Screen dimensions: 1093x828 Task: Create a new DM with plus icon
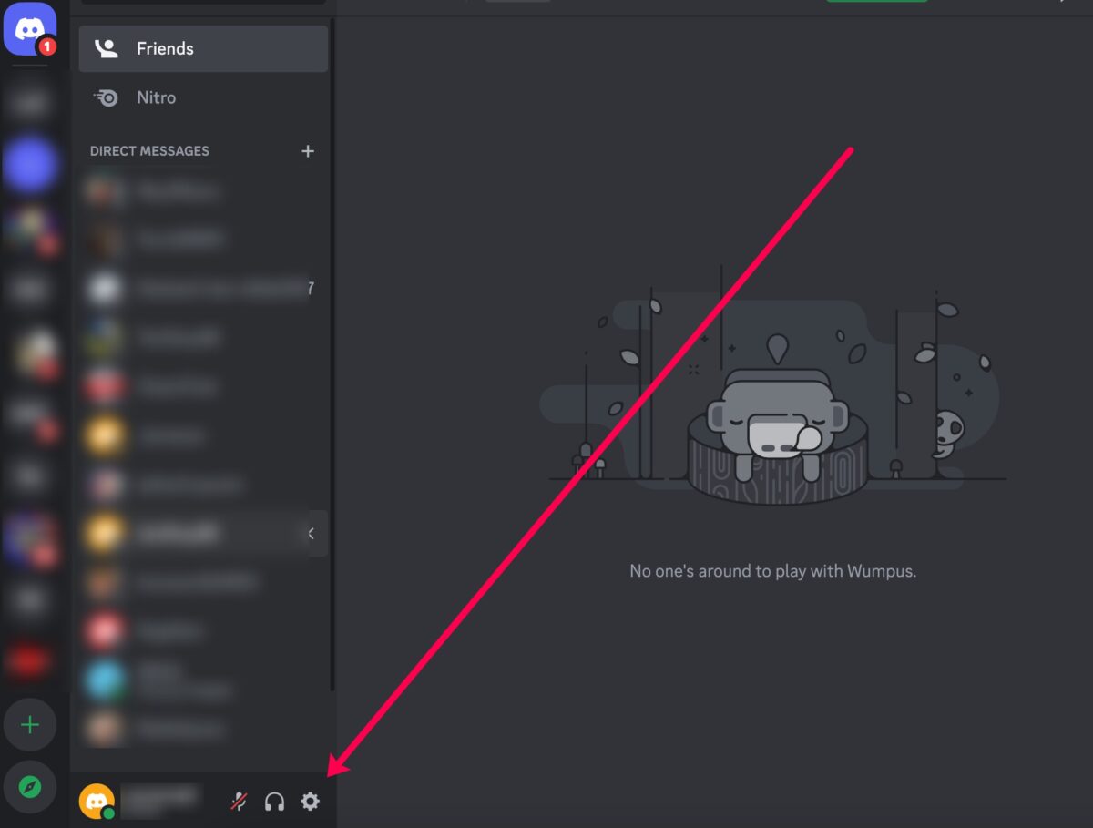click(308, 151)
